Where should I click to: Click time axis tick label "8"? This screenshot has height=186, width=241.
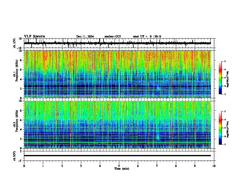click(176, 166)
